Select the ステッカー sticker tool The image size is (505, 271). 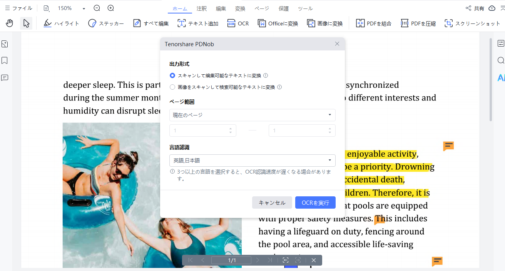coord(106,23)
